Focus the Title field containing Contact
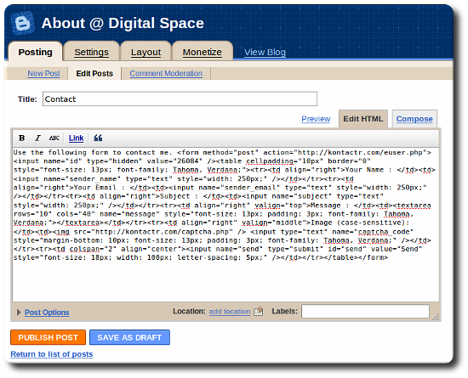Screen dimensions: 468x378 (x=180, y=99)
